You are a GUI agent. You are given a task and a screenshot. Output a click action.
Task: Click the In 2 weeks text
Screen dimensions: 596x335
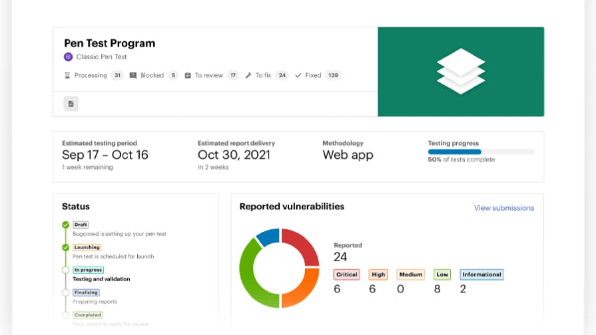[x=213, y=167]
